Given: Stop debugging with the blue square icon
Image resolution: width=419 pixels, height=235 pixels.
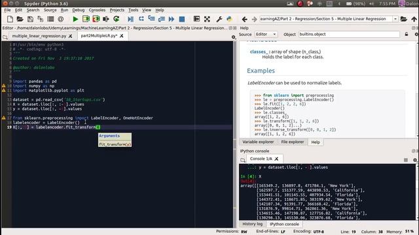Looking at the screenshot, I should tap(182, 19).
